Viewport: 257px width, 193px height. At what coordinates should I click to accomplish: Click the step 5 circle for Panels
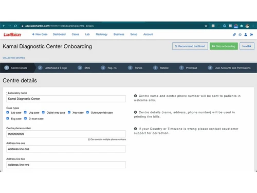(x=130, y=68)
